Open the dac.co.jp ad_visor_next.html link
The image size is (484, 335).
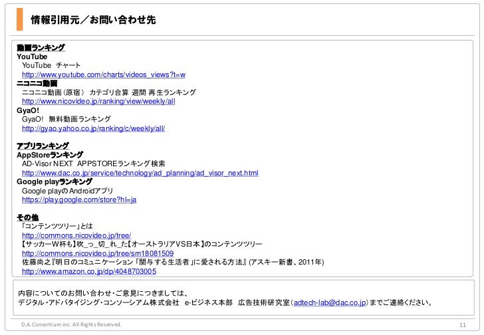(x=140, y=173)
